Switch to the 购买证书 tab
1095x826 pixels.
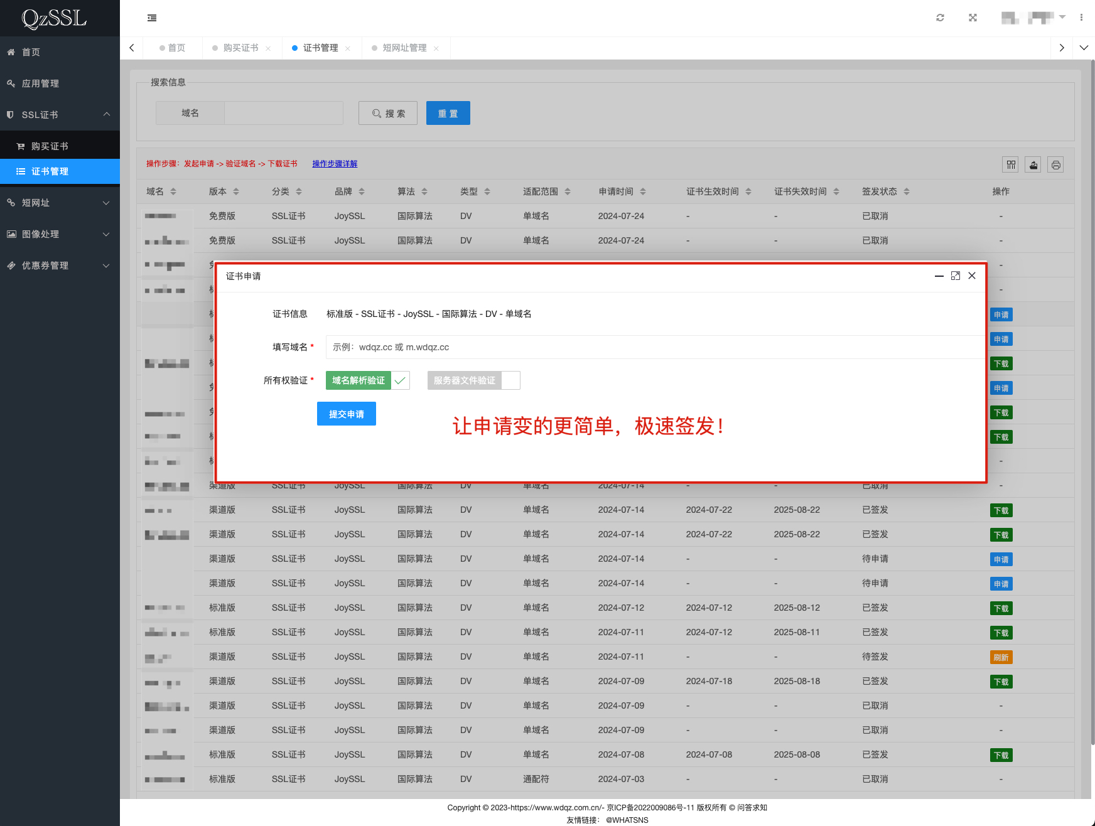(x=240, y=48)
